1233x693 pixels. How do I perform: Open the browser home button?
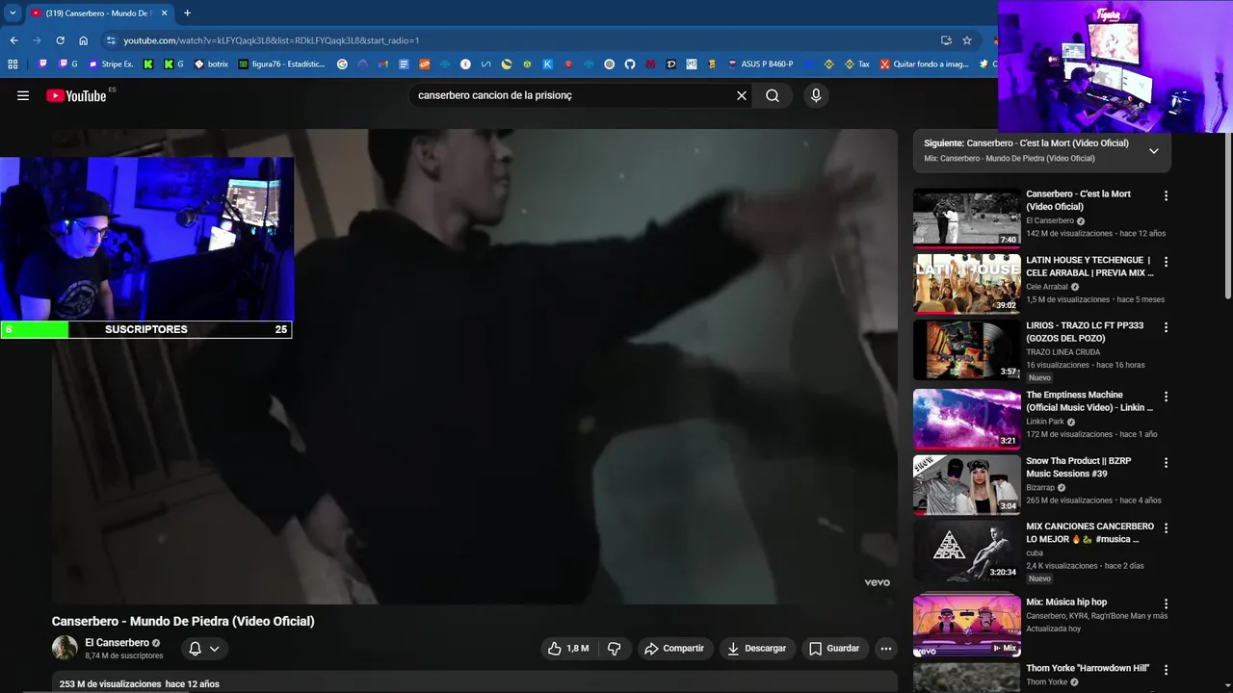(x=84, y=40)
